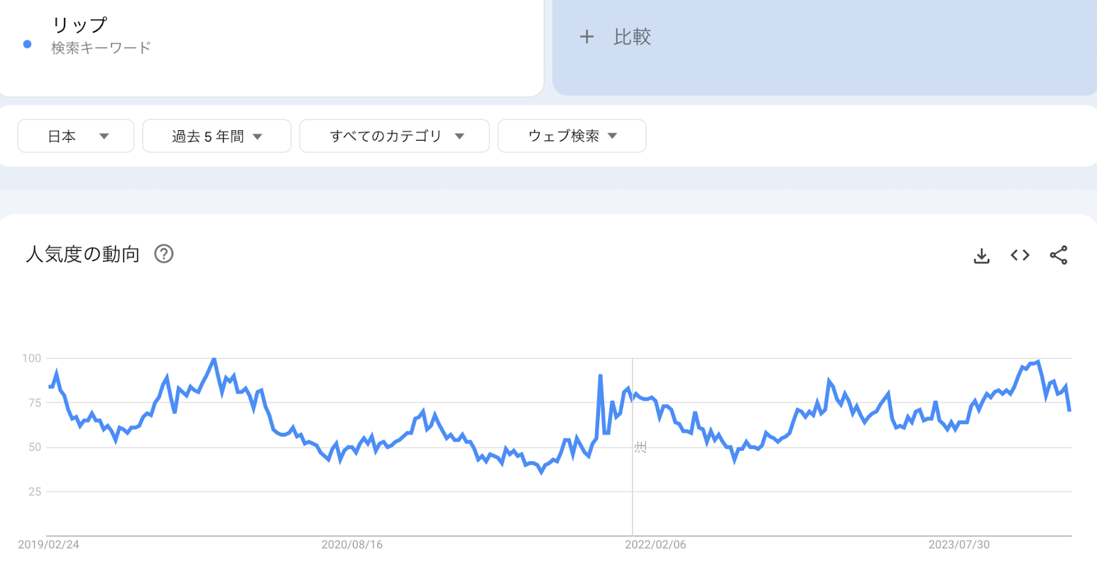Click the 50 value on the y-axis

(34, 447)
